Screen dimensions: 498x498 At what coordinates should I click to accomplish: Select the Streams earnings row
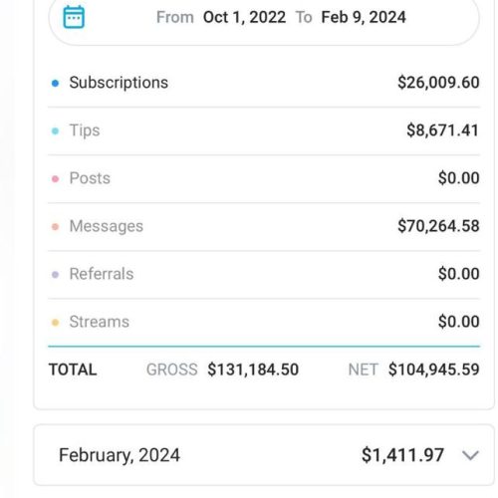click(264, 322)
